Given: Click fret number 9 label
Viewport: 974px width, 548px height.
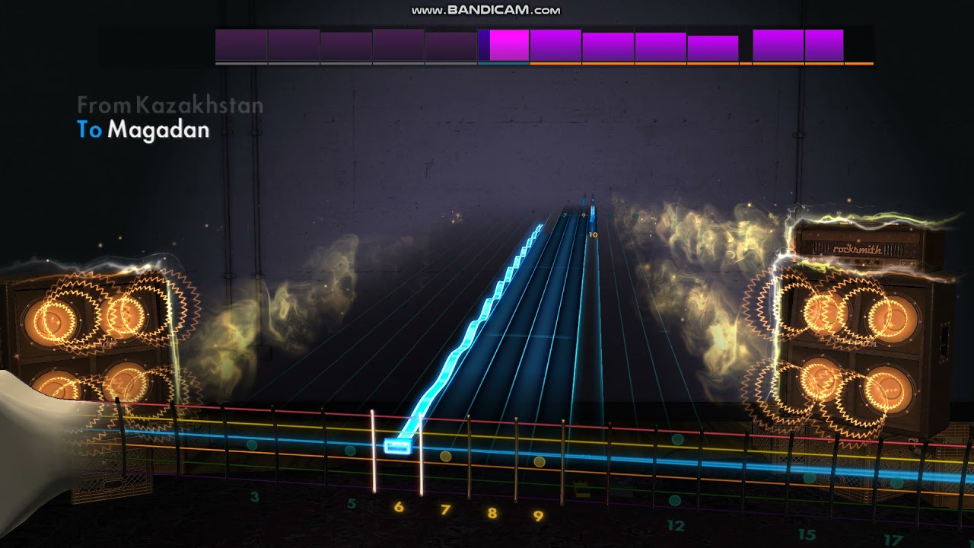Looking at the screenshot, I should point(538,516).
